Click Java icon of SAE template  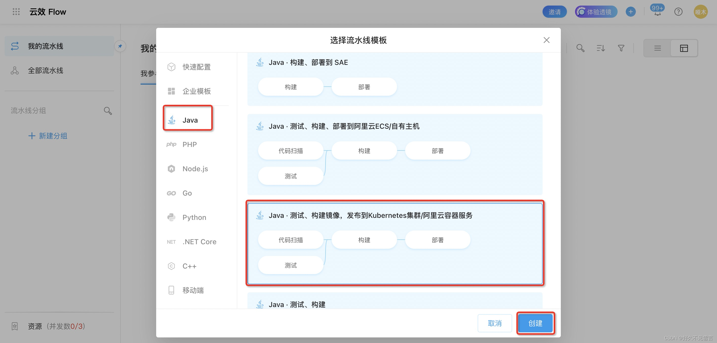pyautogui.click(x=260, y=62)
